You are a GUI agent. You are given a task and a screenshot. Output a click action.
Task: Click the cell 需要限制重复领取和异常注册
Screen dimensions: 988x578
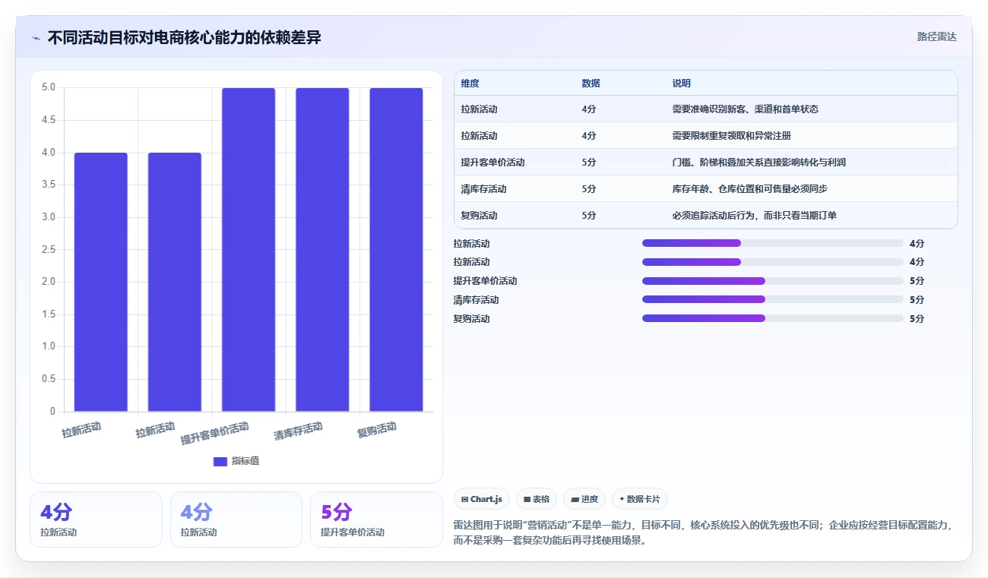click(731, 136)
